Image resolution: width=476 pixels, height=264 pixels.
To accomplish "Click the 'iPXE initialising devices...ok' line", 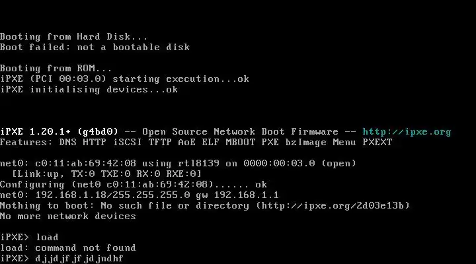I will click(89, 89).
